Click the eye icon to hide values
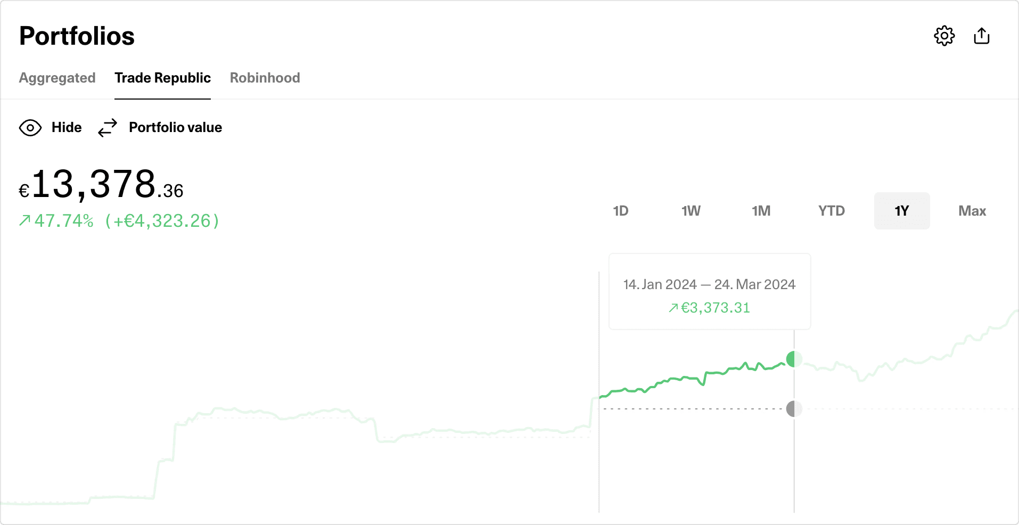The image size is (1019, 525). 30,128
